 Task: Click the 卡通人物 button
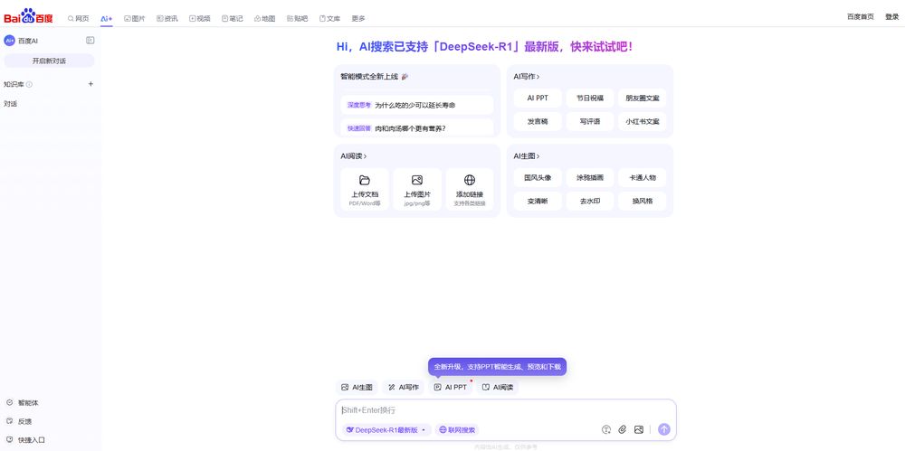coord(643,178)
